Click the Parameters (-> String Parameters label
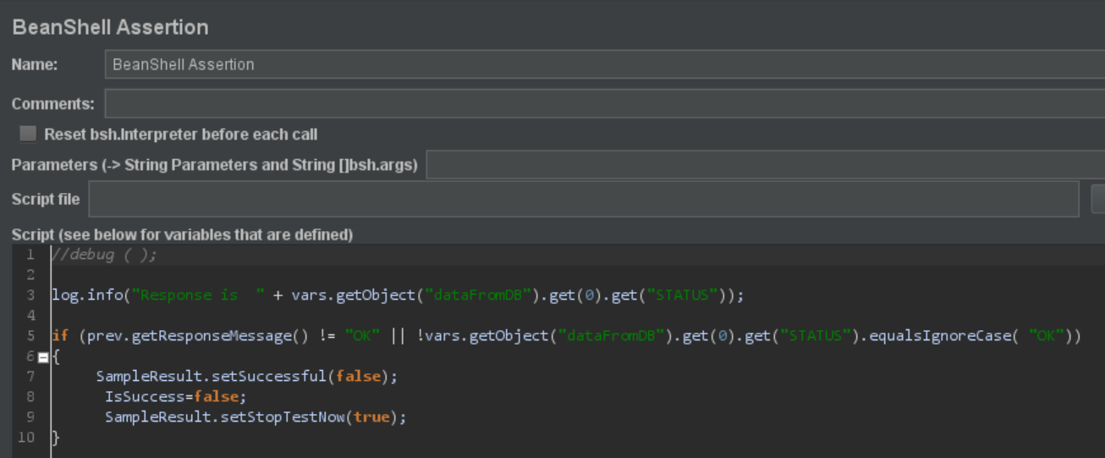The width and height of the screenshot is (1105, 458). tap(215, 165)
